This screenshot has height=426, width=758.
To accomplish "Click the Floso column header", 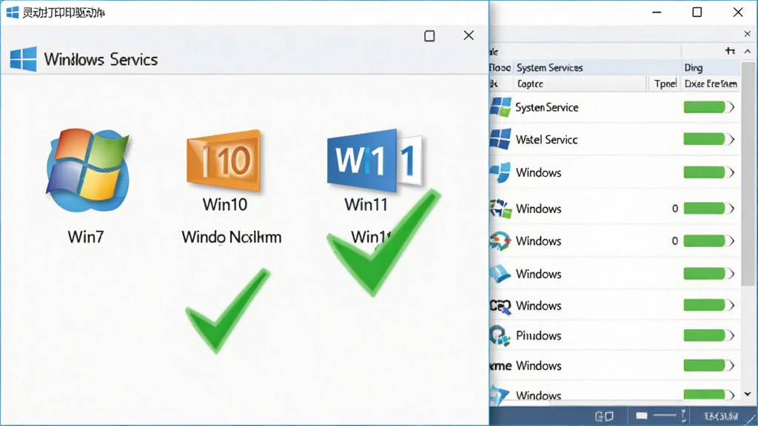I will coord(500,67).
